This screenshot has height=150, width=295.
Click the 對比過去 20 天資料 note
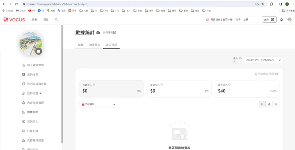click(x=267, y=74)
